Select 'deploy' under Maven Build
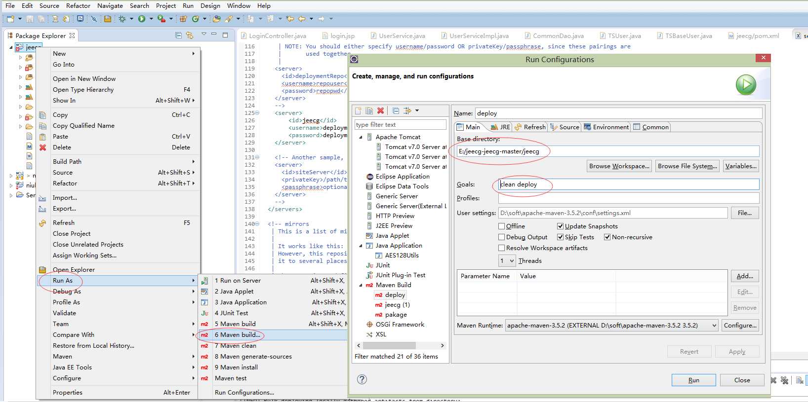808x402 pixels. tap(395, 295)
